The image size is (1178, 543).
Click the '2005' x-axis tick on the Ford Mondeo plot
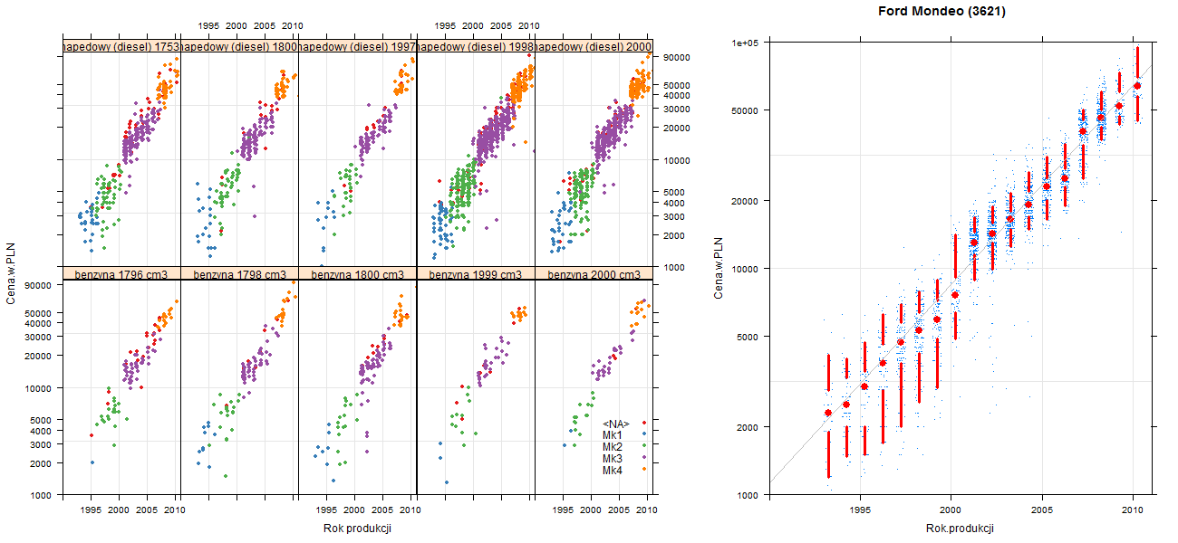[1042, 510]
